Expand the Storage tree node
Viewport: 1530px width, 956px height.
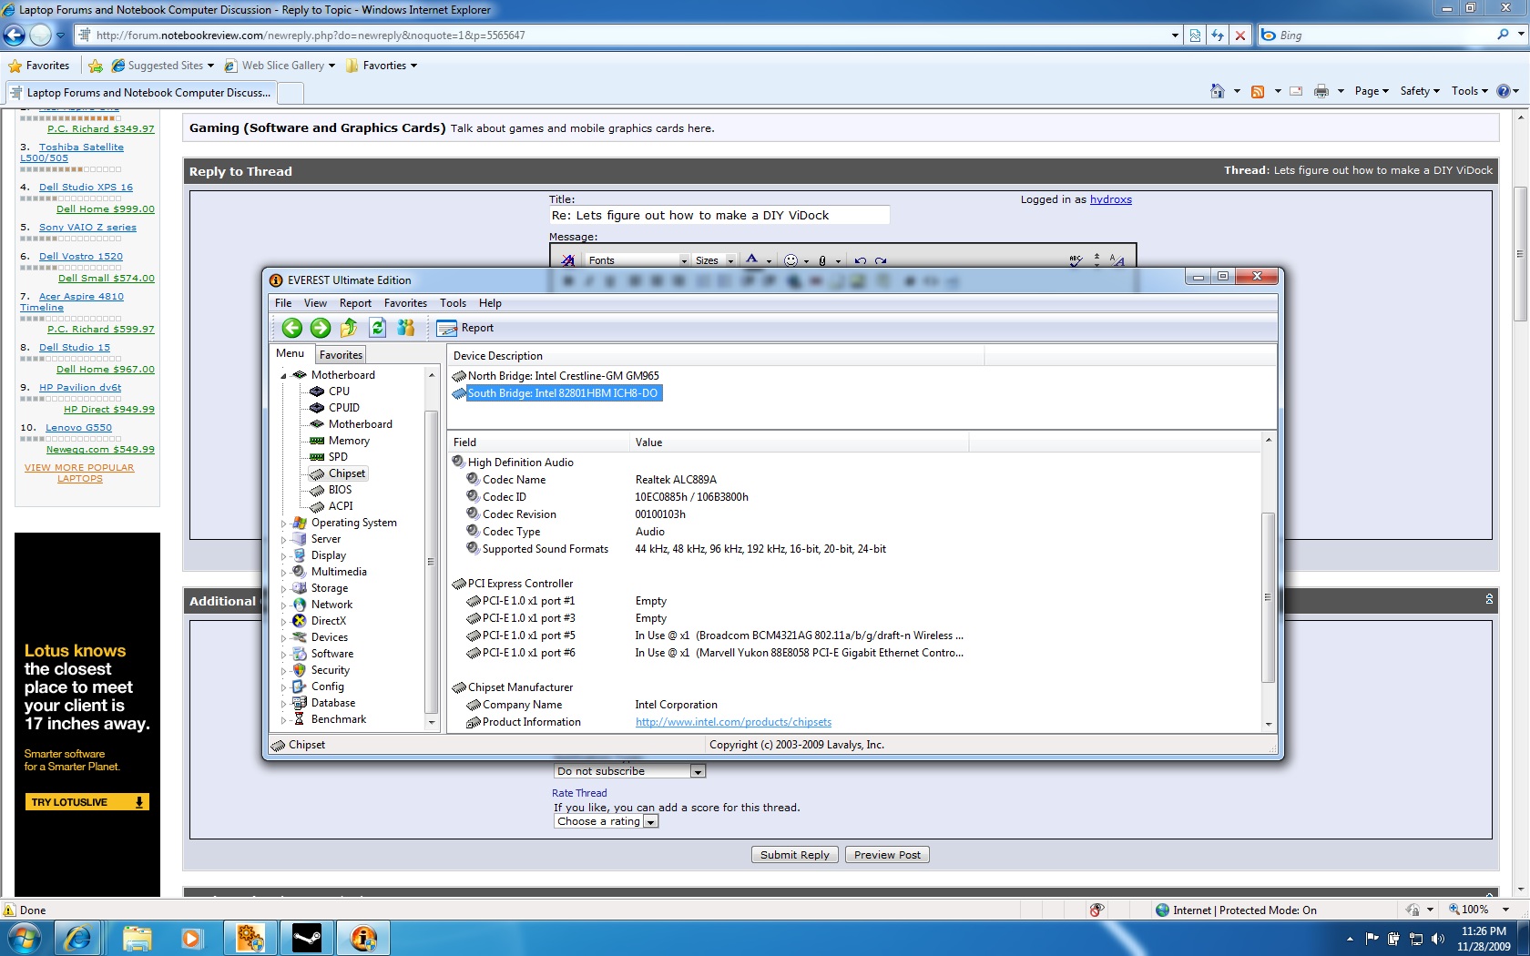coord(283,588)
